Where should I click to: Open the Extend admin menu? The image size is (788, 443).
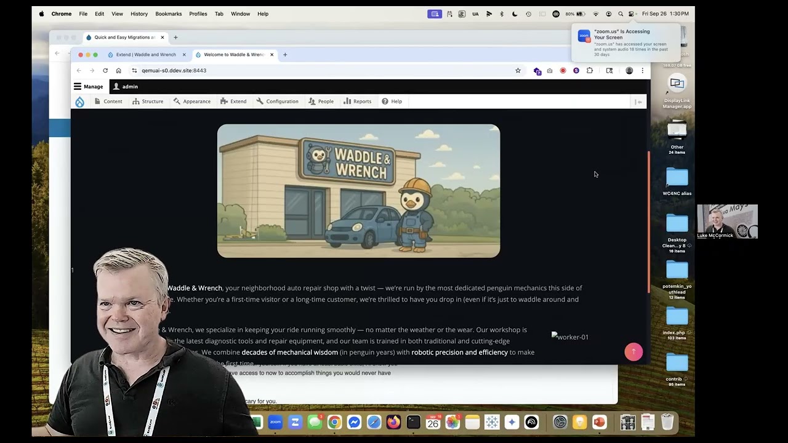tap(234, 102)
